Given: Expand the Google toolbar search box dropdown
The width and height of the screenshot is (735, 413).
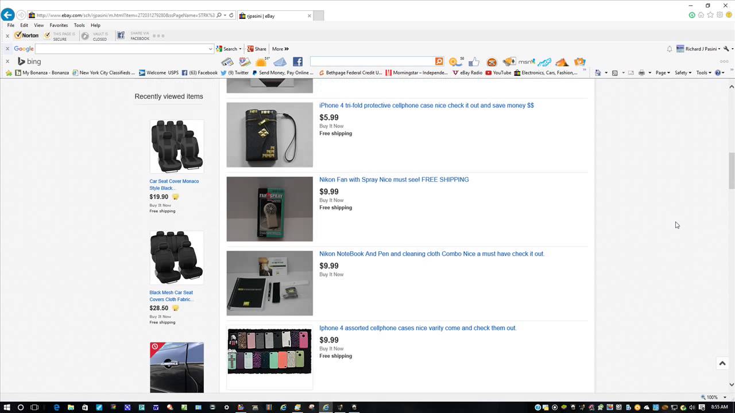Looking at the screenshot, I should point(210,49).
